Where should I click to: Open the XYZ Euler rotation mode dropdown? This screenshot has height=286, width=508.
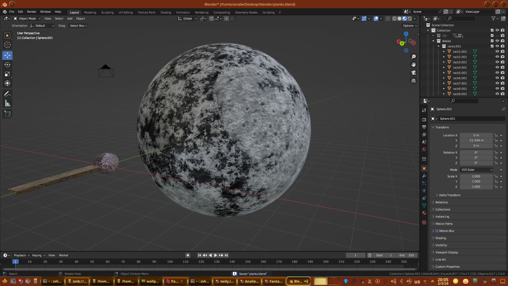[x=477, y=170]
